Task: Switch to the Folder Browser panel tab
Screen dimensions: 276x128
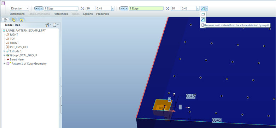Action: pyautogui.click(x=13, y=20)
